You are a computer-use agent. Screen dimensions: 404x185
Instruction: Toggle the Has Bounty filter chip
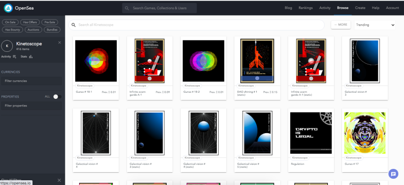[x=12, y=30]
